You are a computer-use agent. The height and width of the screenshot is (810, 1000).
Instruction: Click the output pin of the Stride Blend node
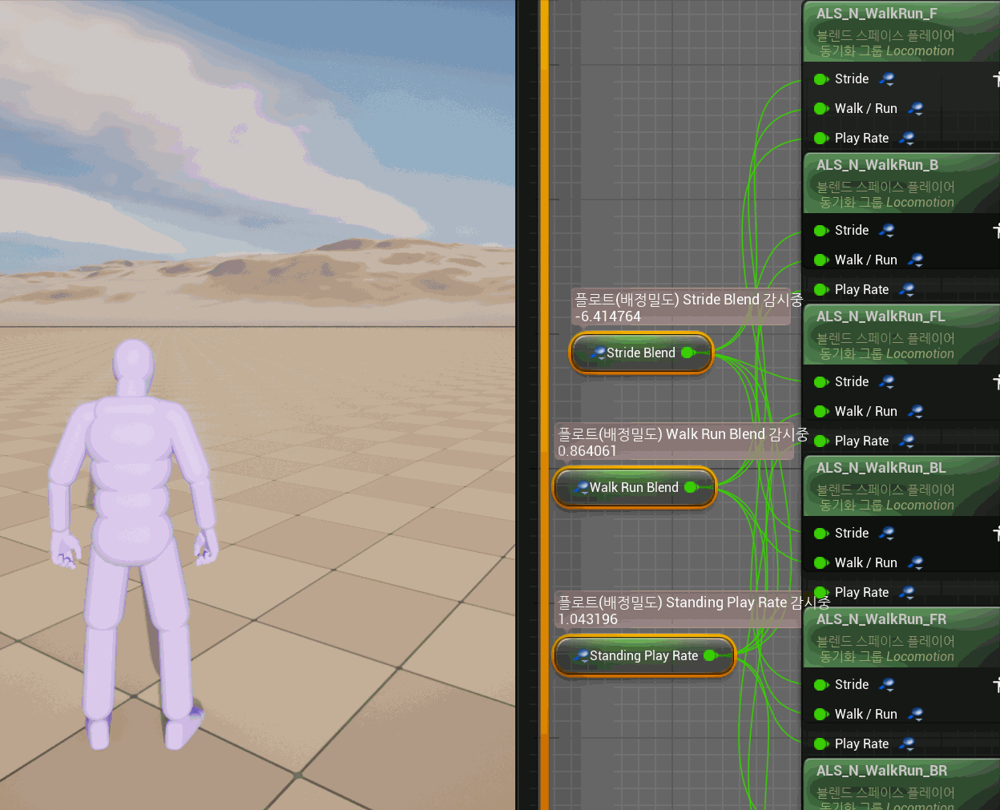(688, 353)
